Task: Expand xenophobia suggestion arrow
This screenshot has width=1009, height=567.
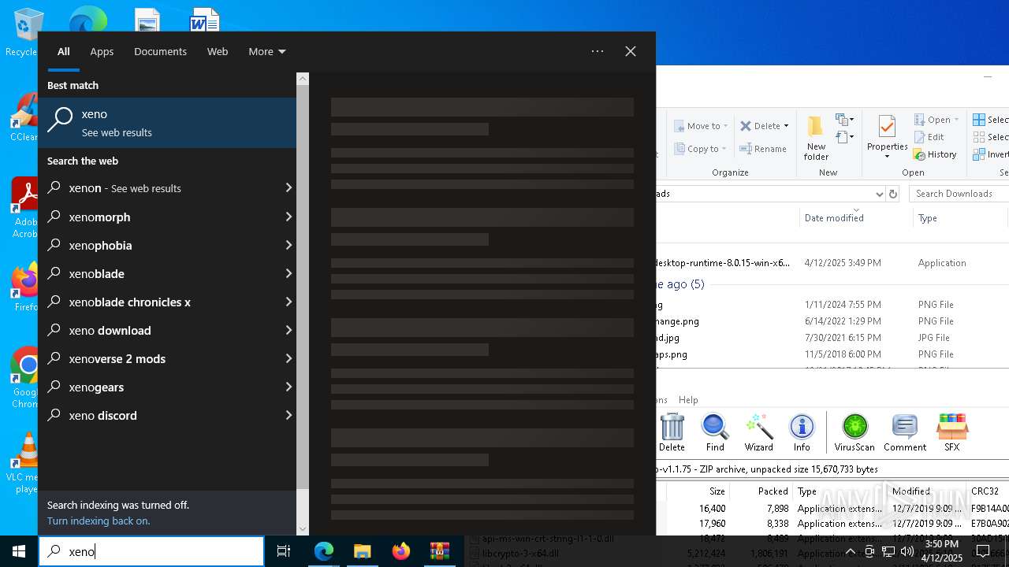Action: click(289, 245)
